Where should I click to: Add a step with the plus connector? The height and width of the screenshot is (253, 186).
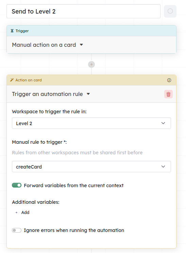pyautogui.click(x=91, y=64)
